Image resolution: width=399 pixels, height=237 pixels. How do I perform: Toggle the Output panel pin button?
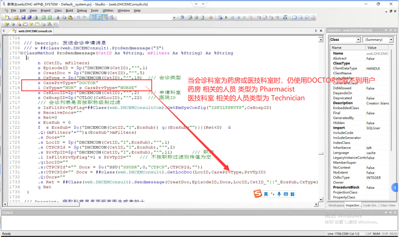tap(390, 212)
